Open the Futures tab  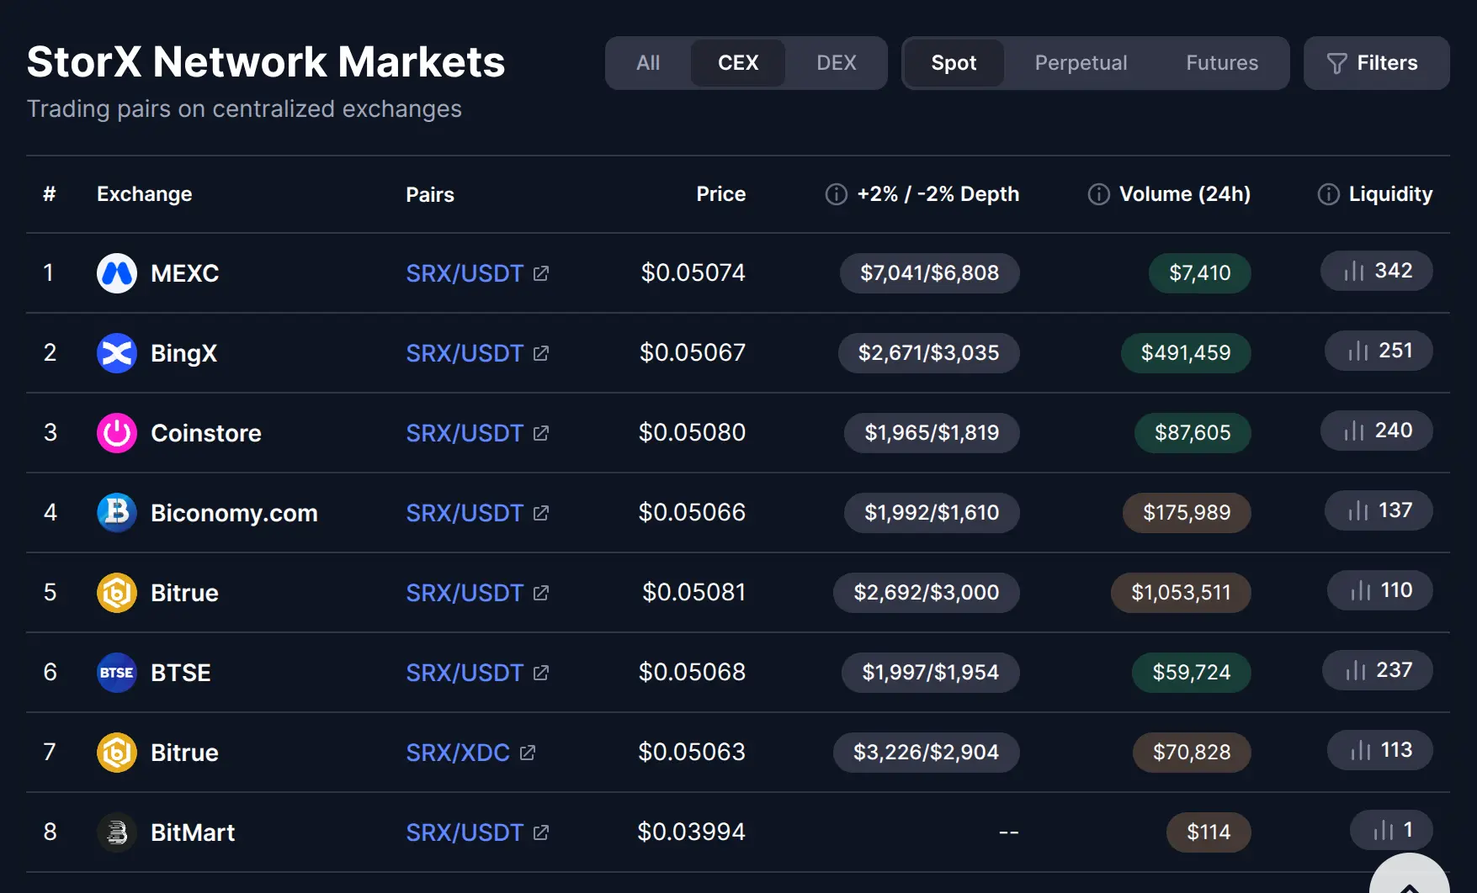(1222, 63)
